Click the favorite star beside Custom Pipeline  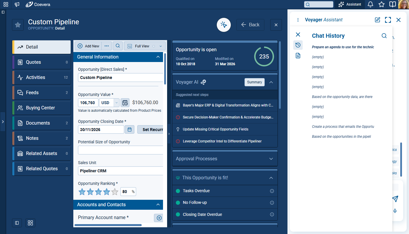[18, 25]
